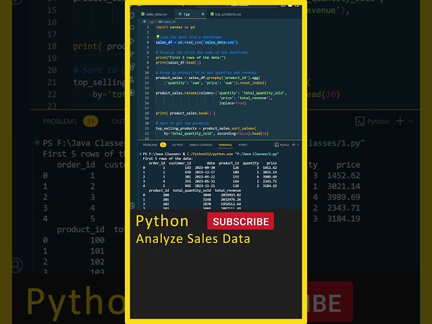This screenshot has height=324, width=432.
Task: Open the Run and Debug view icon
Action: coord(132,40)
